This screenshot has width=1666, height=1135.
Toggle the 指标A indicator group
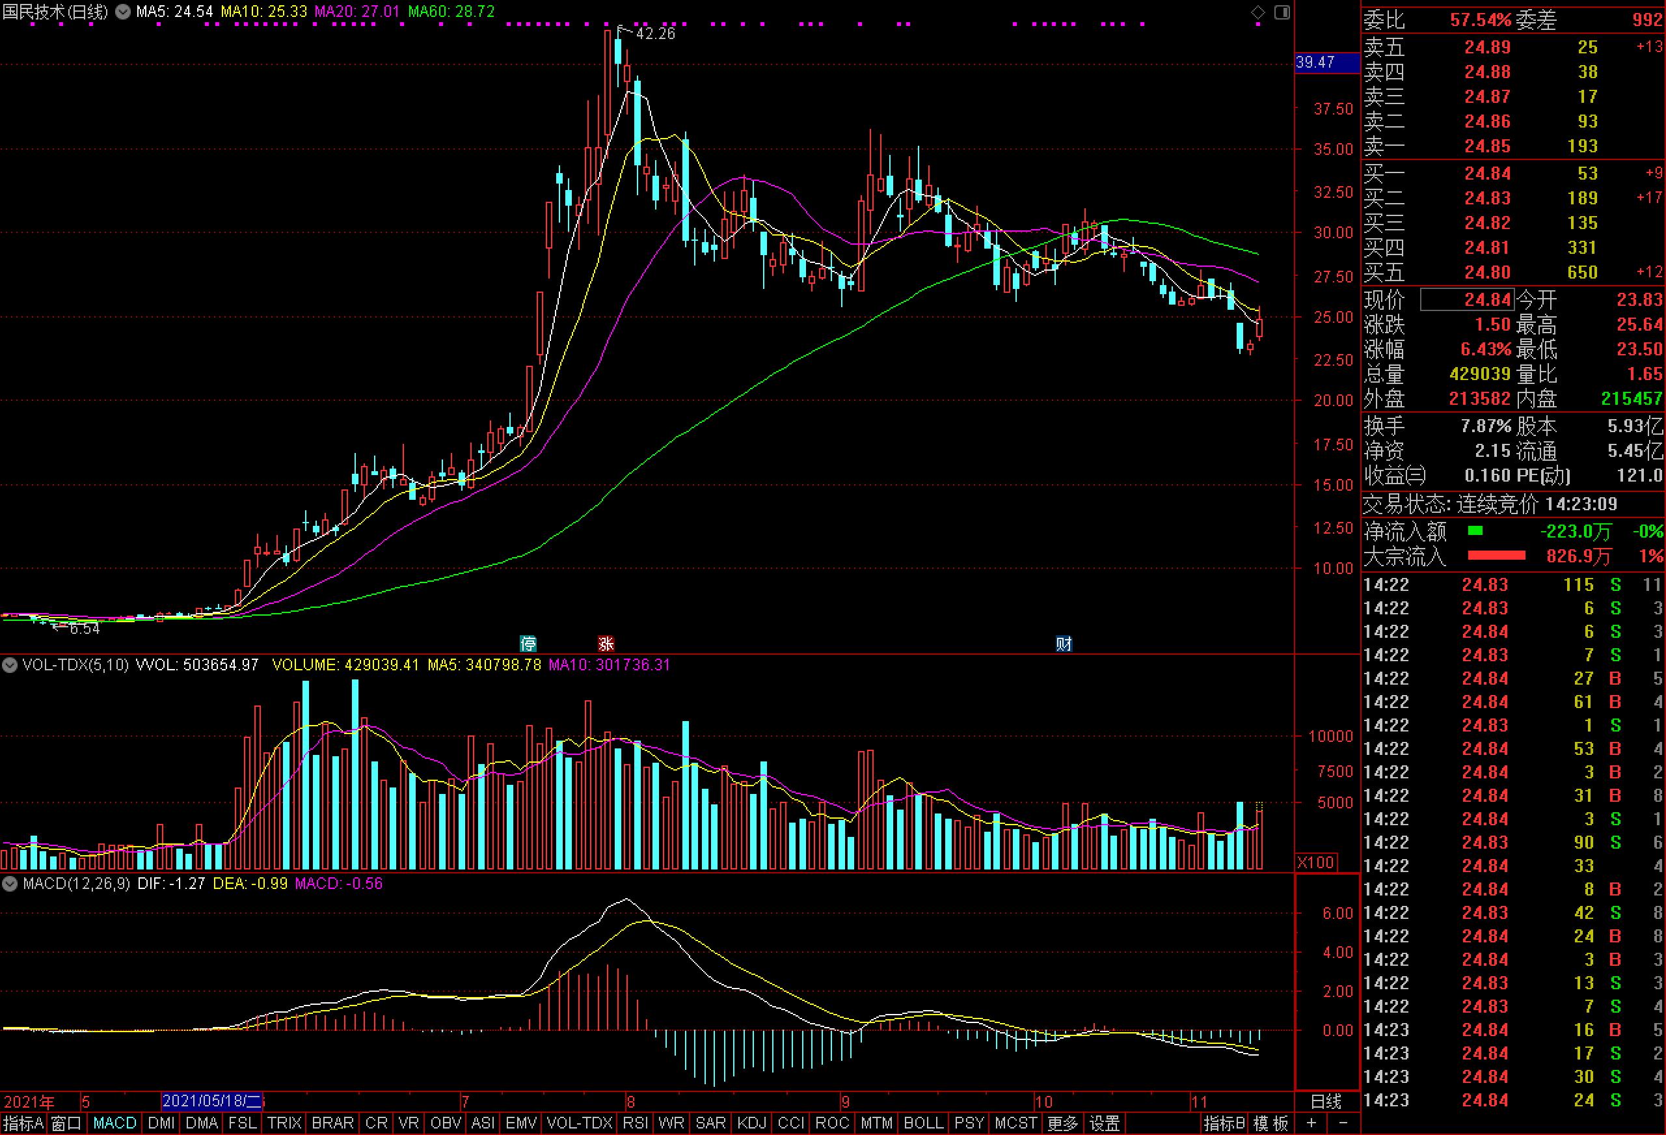23,1123
